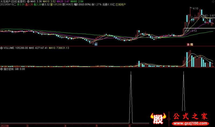Click the 3.07 - 3.12 price range label

pyautogui.click(x=191, y=31)
